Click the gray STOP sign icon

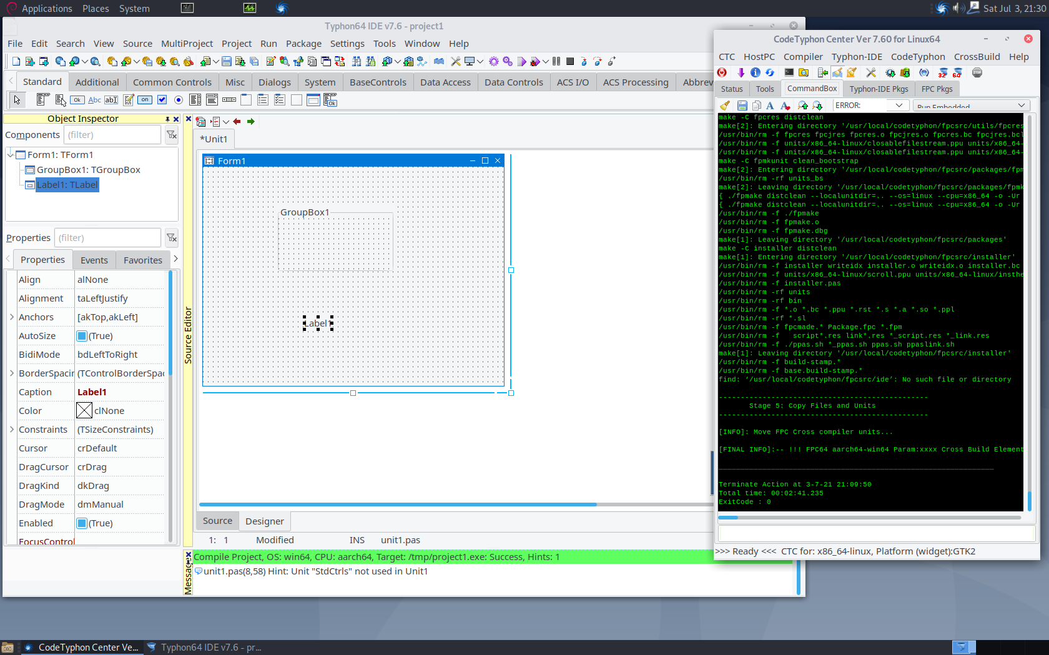click(x=977, y=72)
